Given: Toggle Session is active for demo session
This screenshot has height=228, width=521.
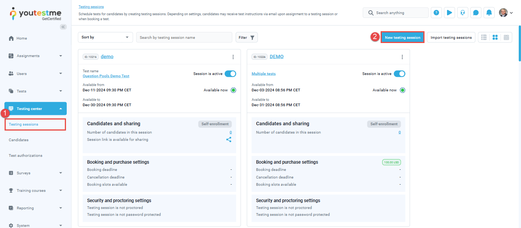Looking at the screenshot, I should [x=230, y=74].
